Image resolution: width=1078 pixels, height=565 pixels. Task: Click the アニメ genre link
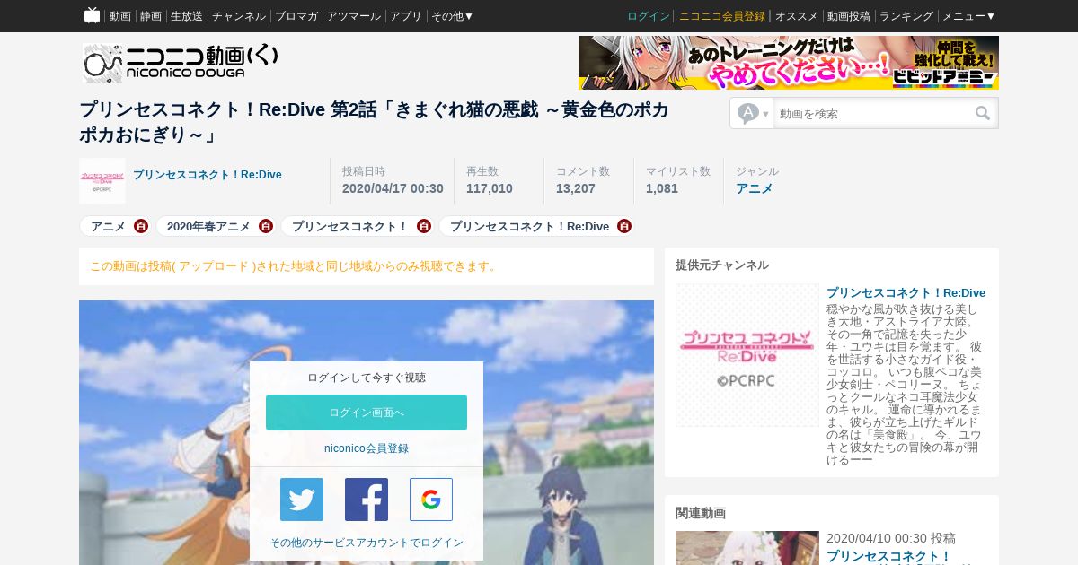754,188
